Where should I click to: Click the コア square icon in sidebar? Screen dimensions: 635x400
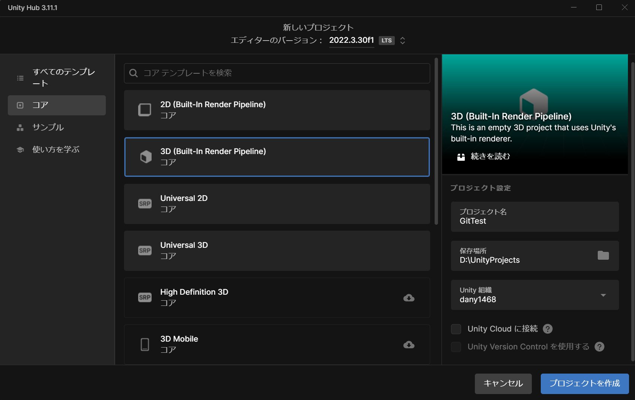[x=20, y=105]
